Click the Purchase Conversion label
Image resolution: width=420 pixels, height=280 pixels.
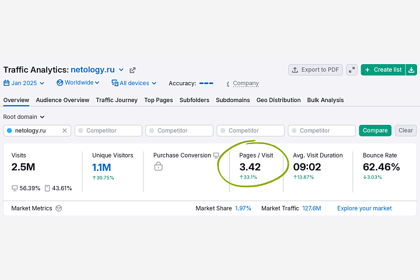click(182, 155)
